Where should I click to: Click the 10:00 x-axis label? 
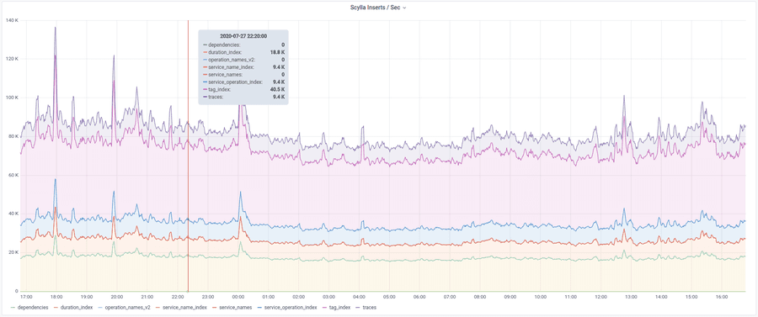(x=541, y=297)
